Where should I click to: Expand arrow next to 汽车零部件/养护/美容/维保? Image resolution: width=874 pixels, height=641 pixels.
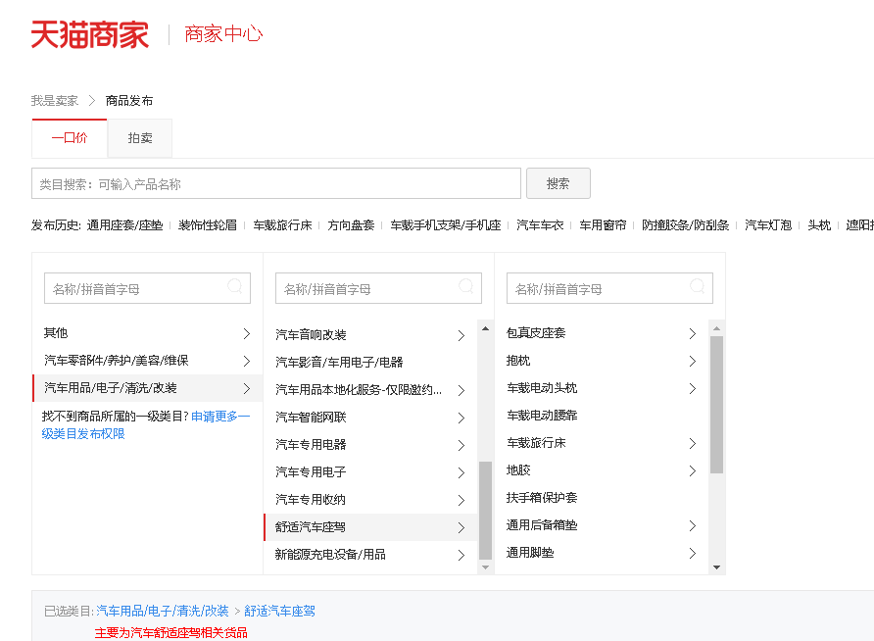click(247, 362)
